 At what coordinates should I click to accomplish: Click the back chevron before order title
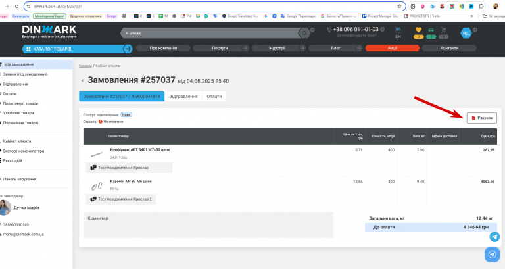click(x=82, y=80)
